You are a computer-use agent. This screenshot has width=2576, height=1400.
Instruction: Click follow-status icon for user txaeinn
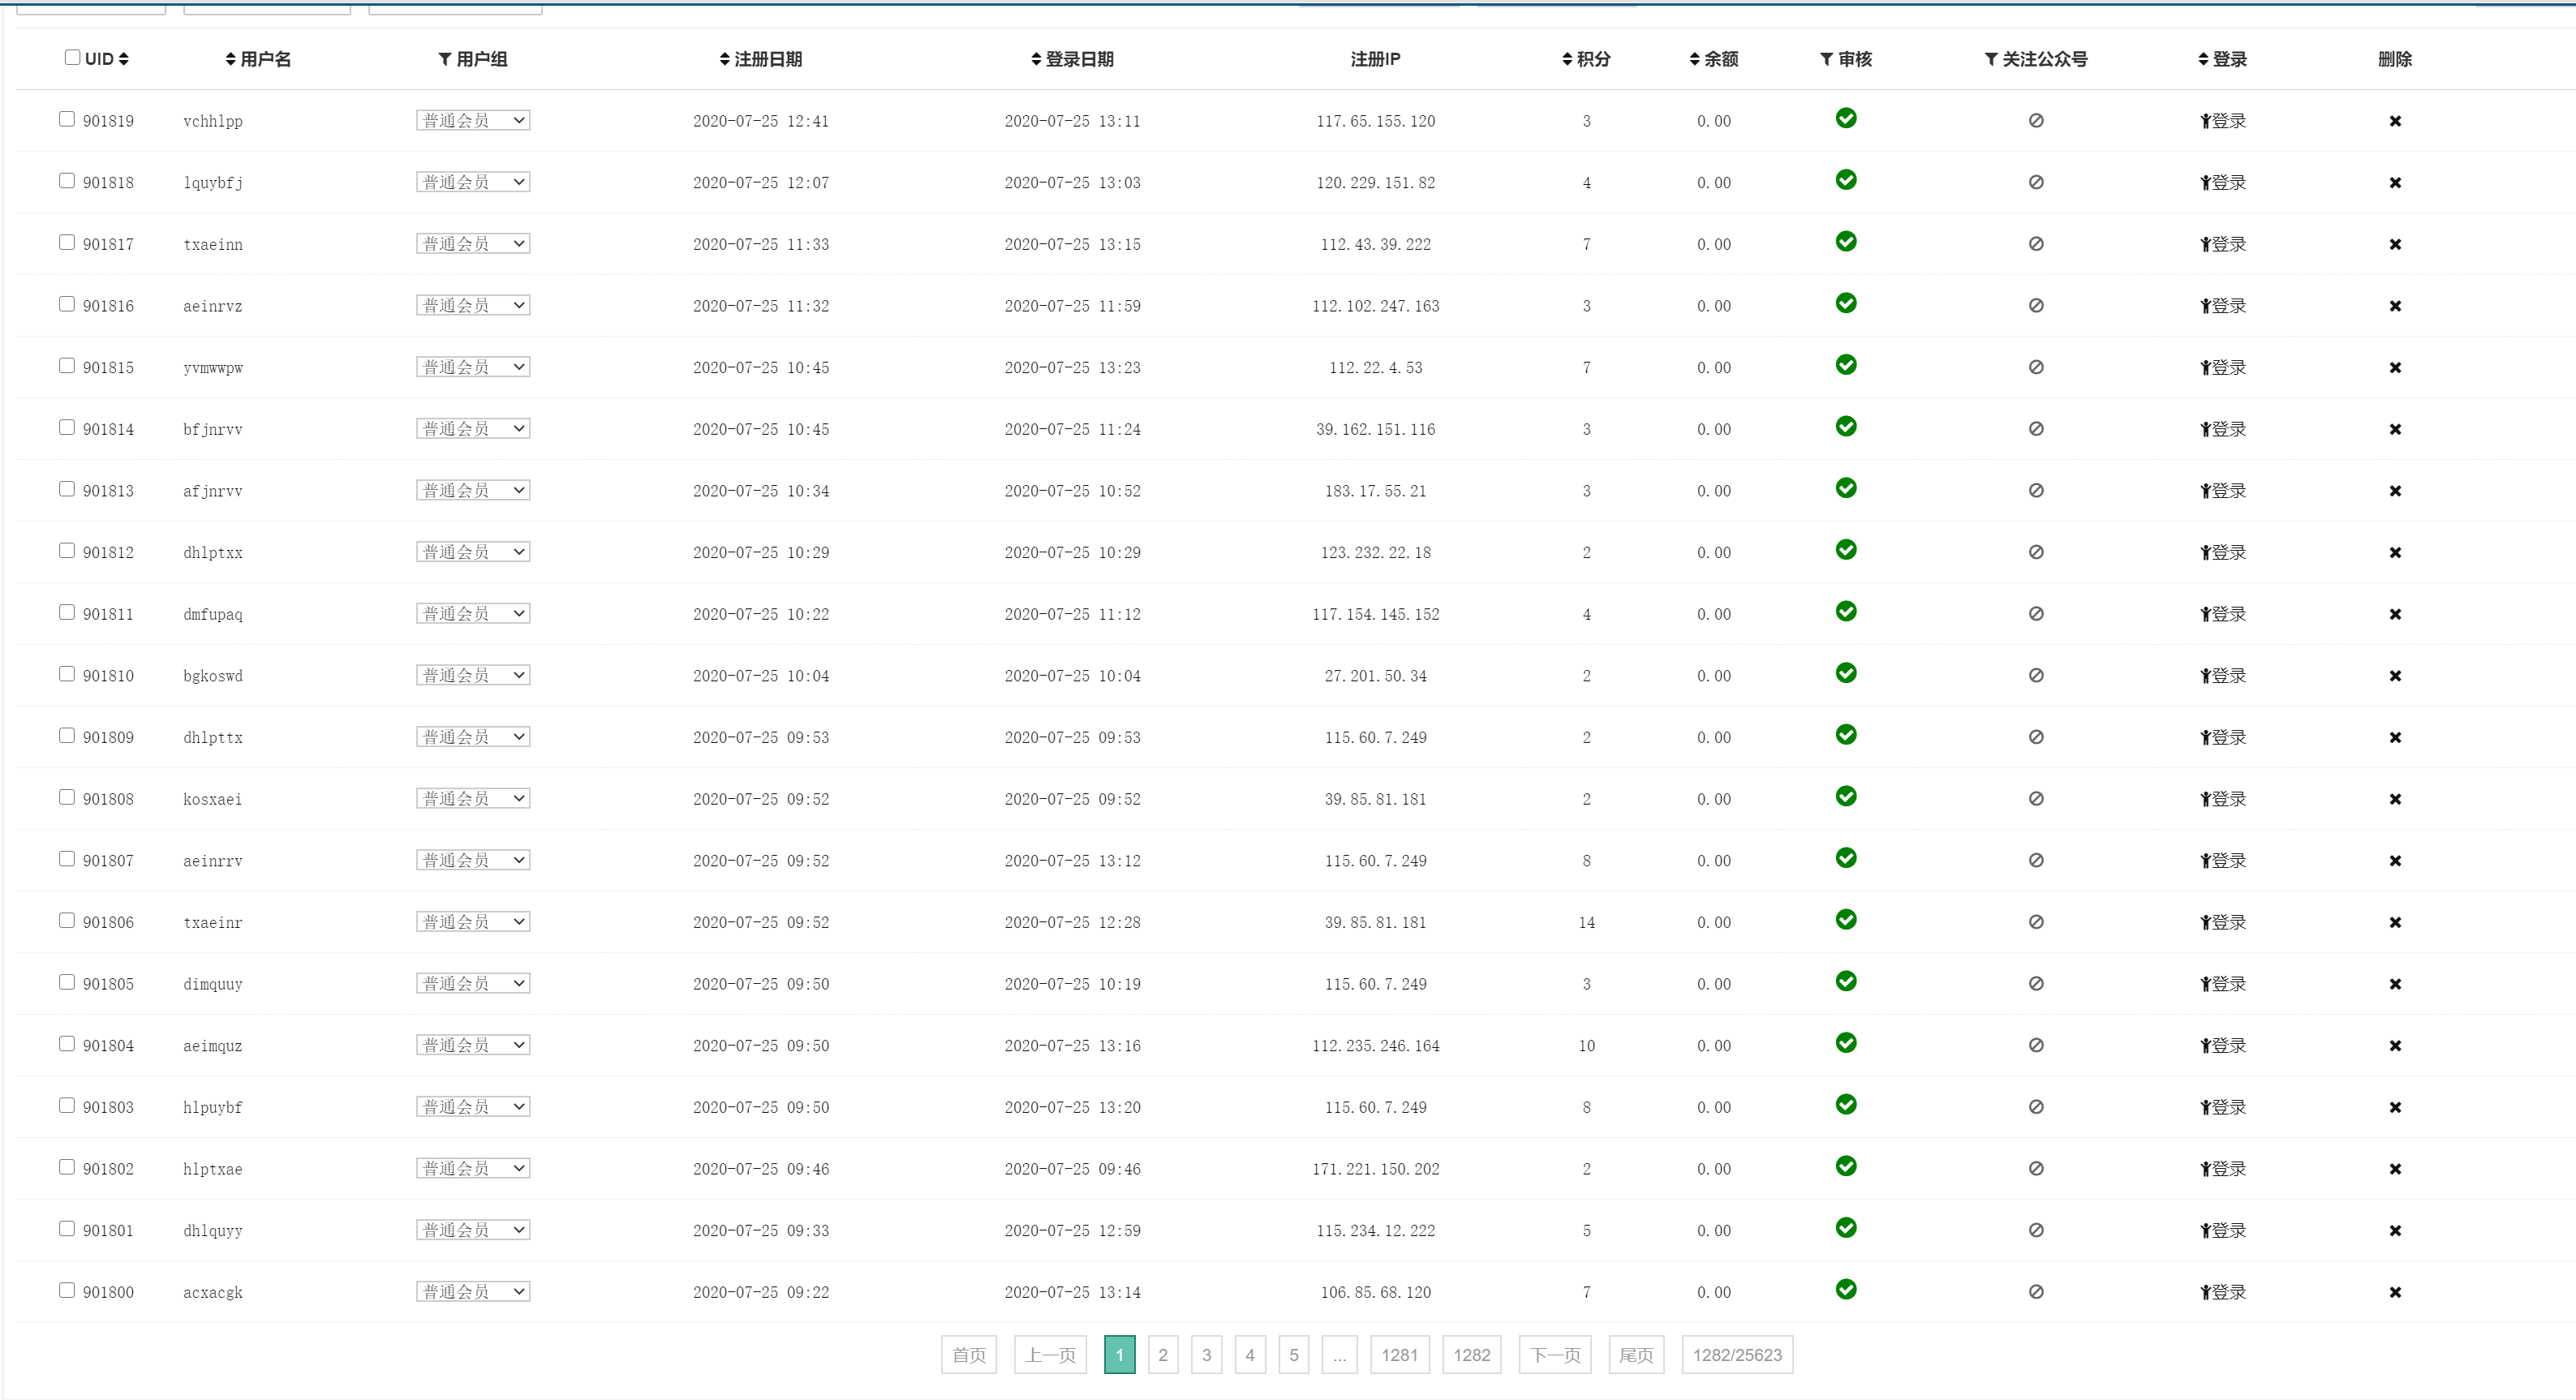click(2036, 244)
